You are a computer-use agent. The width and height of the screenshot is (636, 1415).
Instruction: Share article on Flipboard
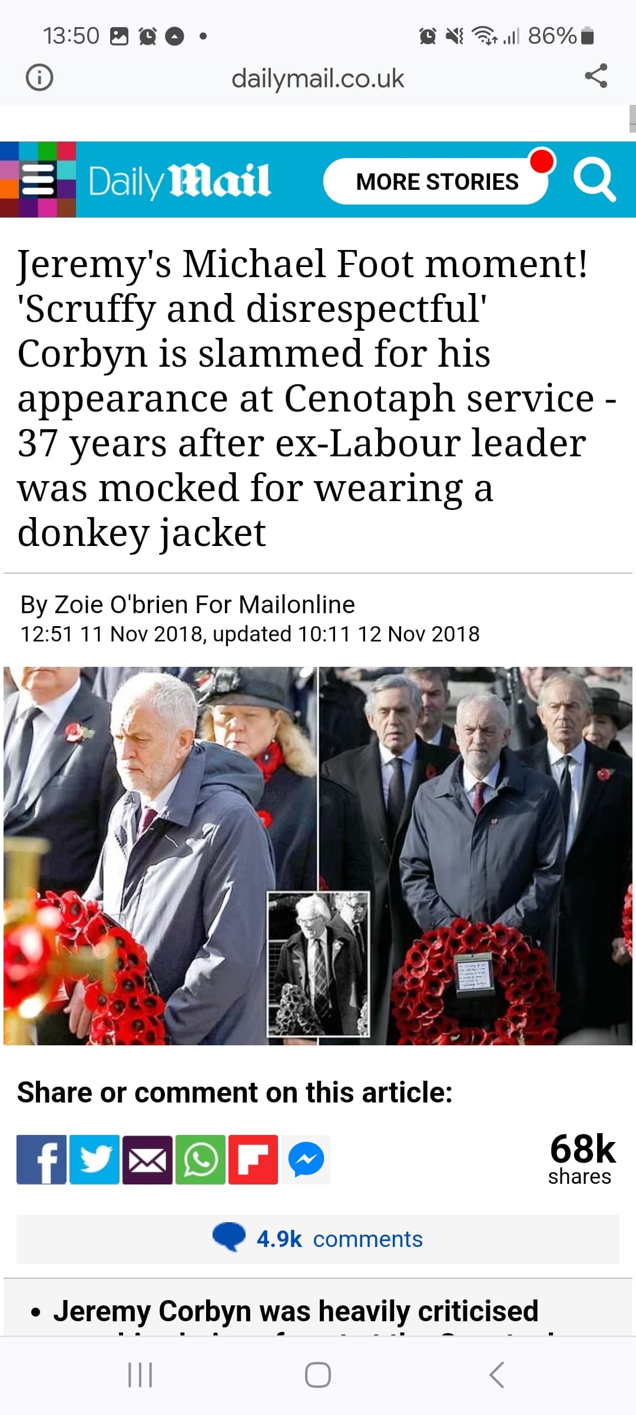[x=253, y=1159]
